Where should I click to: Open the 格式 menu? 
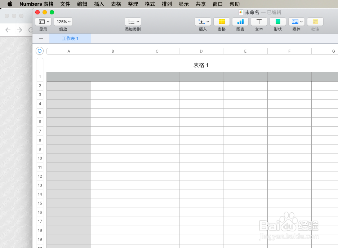150,4
